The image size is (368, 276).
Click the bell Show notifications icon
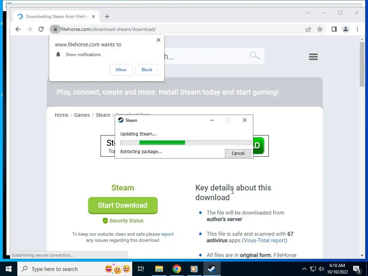(x=58, y=55)
